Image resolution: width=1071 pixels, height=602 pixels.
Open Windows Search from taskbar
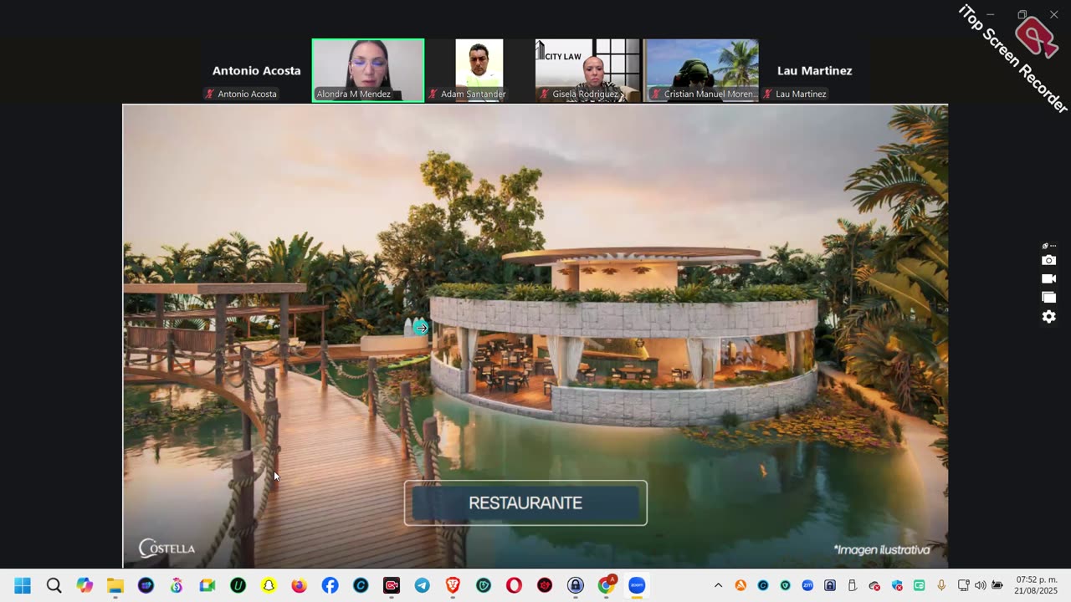click(54, 585)
